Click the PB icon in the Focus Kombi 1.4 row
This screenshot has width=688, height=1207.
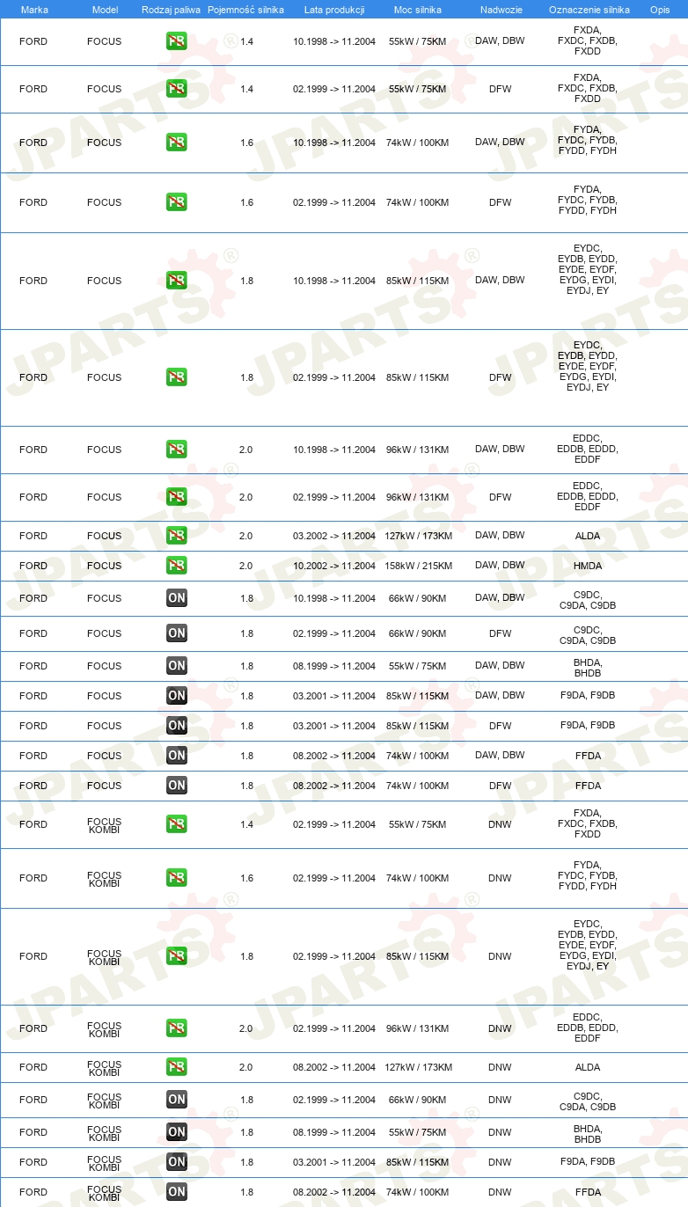(x=177, y=824)
